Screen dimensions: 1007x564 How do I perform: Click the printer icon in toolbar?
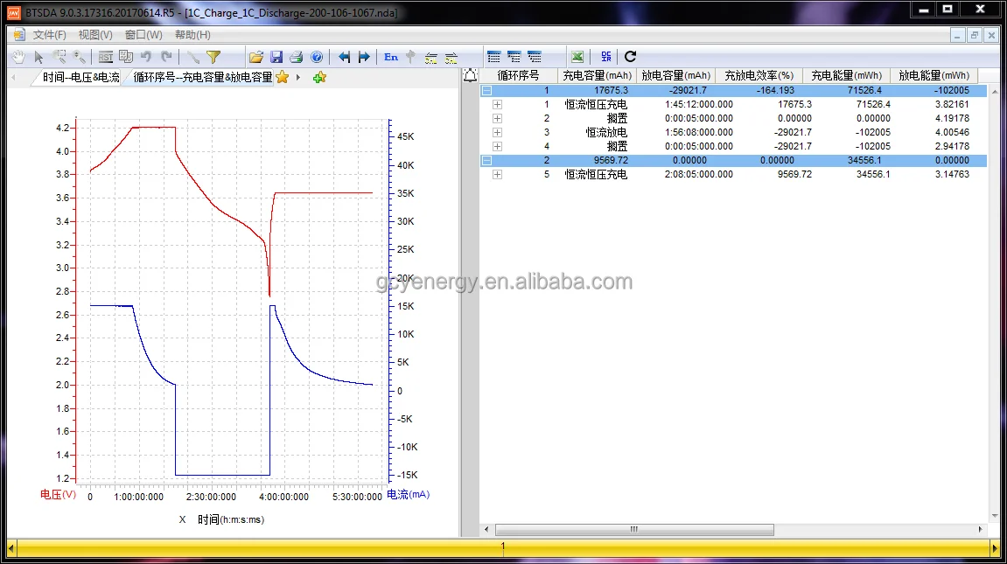point(297,57)
